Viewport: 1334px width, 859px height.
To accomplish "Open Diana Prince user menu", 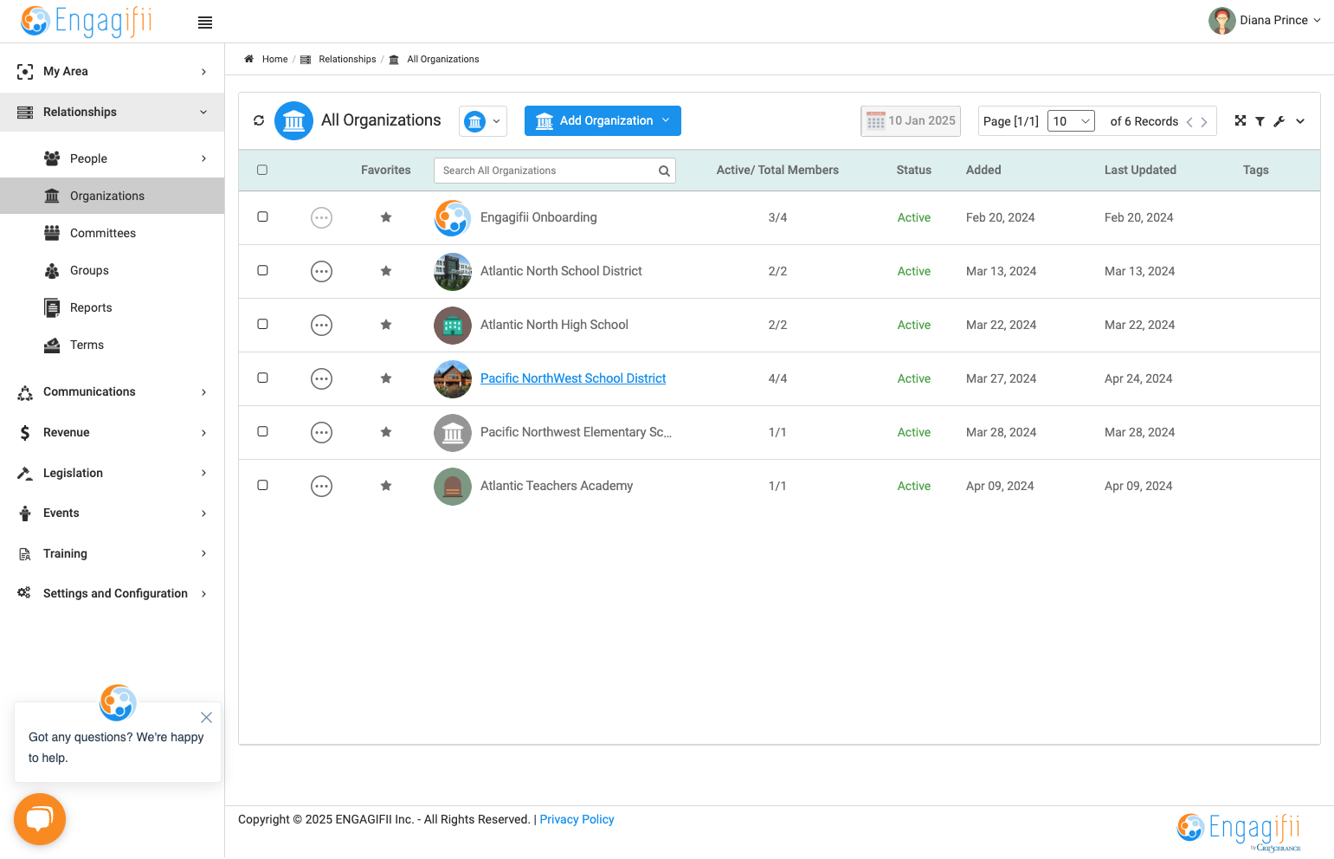I will pyautogui.click(x=1265, y=20).
